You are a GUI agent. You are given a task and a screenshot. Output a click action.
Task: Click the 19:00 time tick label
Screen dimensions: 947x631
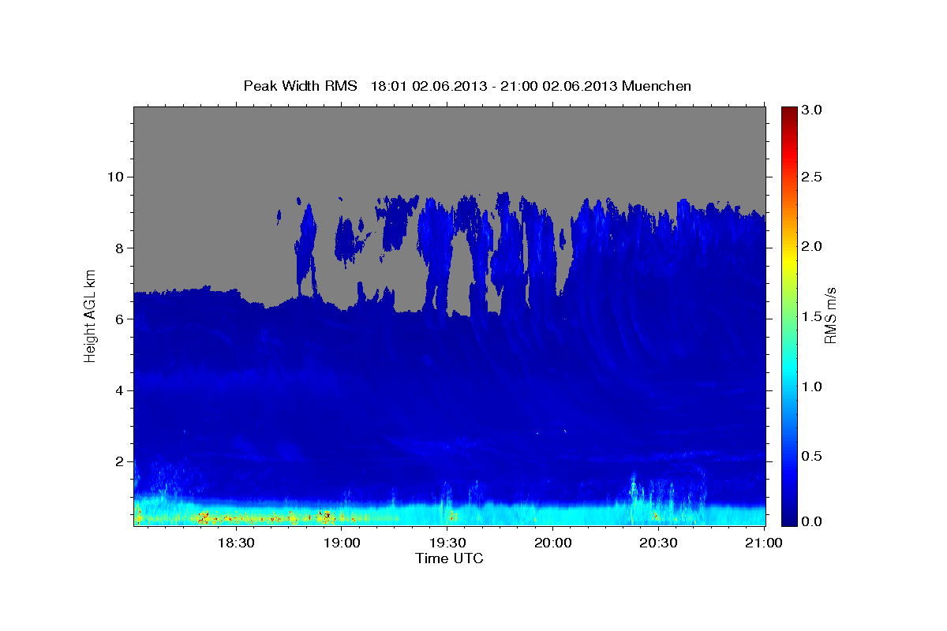click(x=341, y=543)
